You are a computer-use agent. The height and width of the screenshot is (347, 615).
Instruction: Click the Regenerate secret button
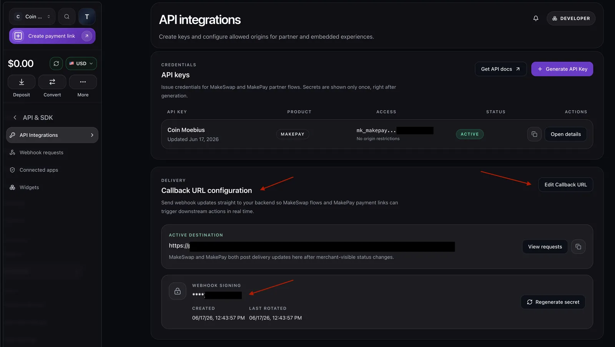click(553, 302)
